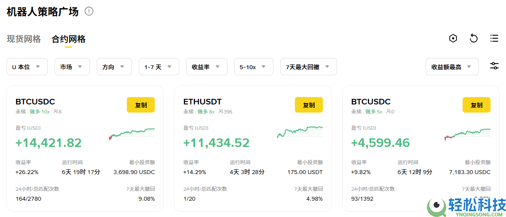506x217 pixels.
Task: Switch to the list view icon
Action: coord(494,38)
